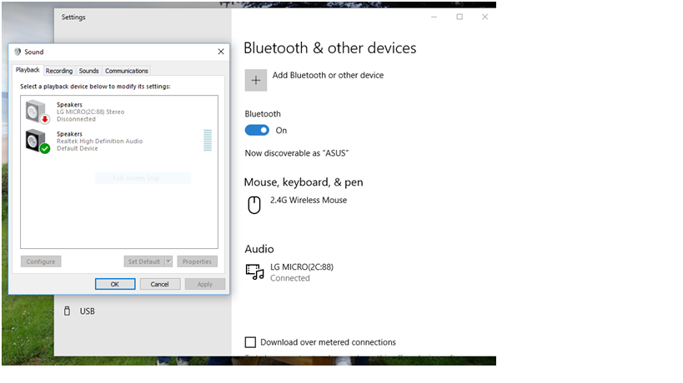
Task: Turn off the Bluetooth toggle
Action: click(257, 130)
